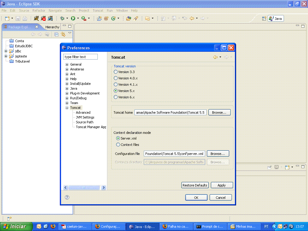The height and width of the screenshot is (231, 308).
Task: Click the type filter text field
Action: tap(80, 57)
